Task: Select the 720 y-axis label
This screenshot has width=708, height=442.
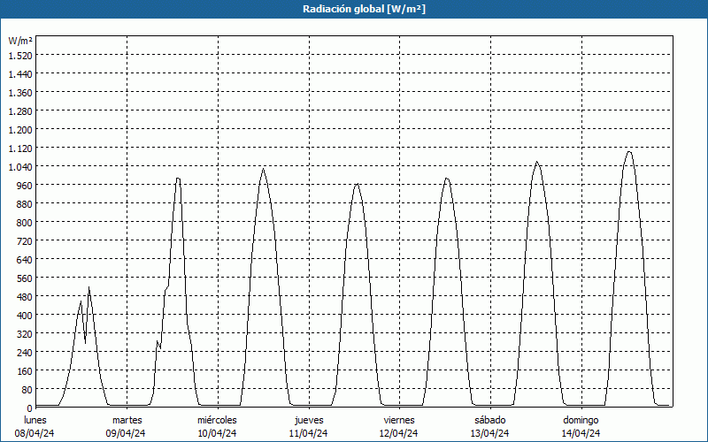Action: click(x=25, y=240)
